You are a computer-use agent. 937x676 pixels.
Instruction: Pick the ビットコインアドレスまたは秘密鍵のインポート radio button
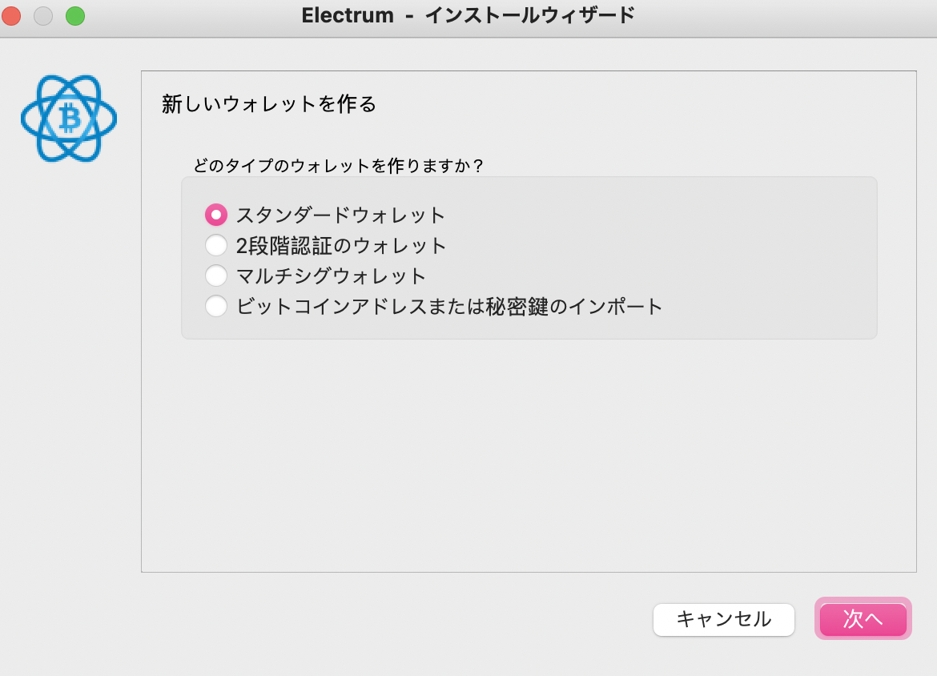(215, 306)
